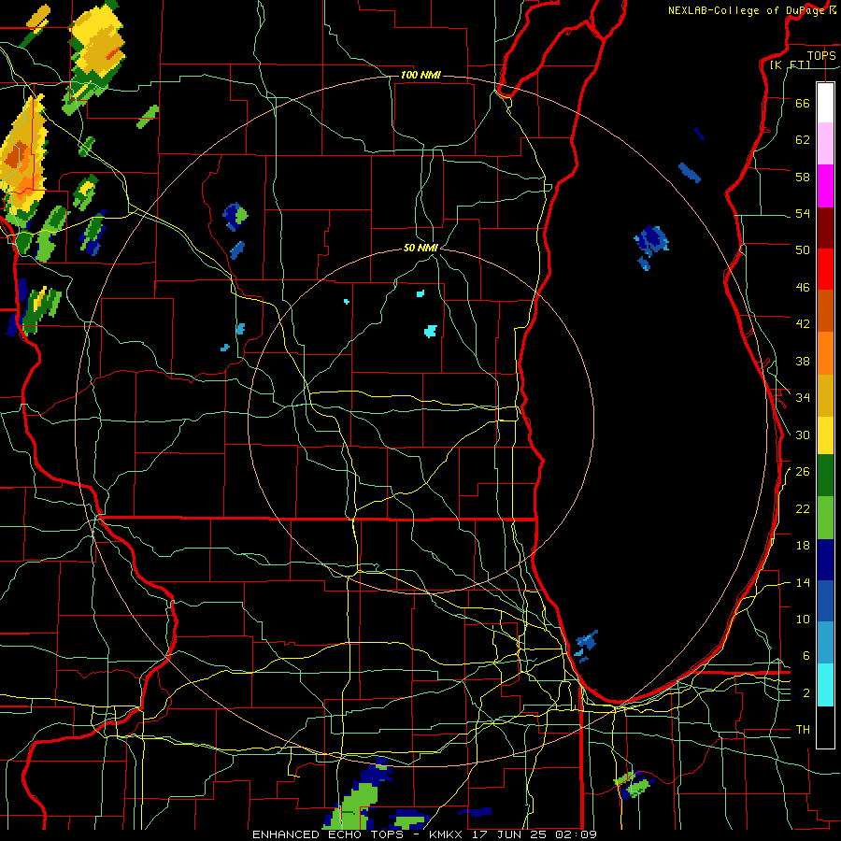Click the gold band in the color scale
This screenshot has height=841, width=841.
[825, 394]
